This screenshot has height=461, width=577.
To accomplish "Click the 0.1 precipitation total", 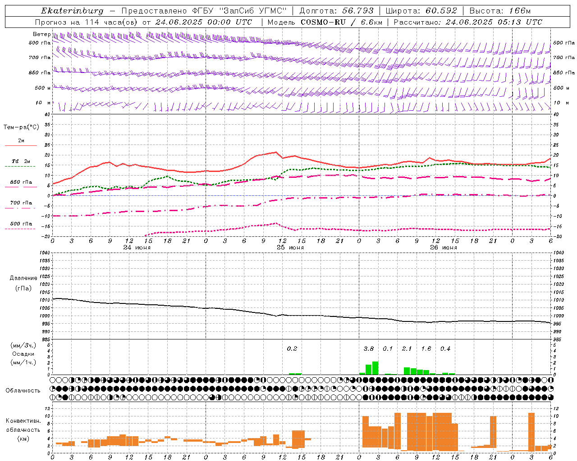I will [x=388, y=348].
